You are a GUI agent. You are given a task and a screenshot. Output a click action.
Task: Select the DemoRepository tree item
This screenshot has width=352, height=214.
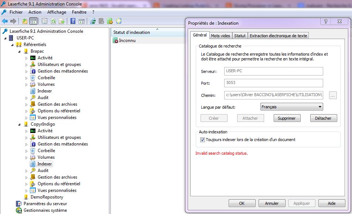(x=47, y=197)
